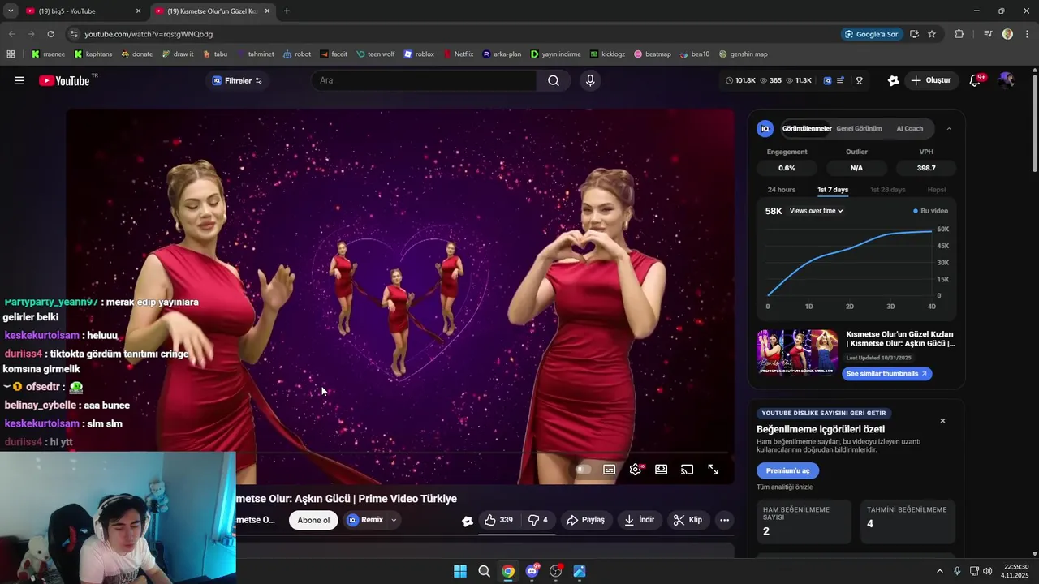Click Paylaş share button
This screenshot has height=584, width=1039.
click(x=585, y=520)
